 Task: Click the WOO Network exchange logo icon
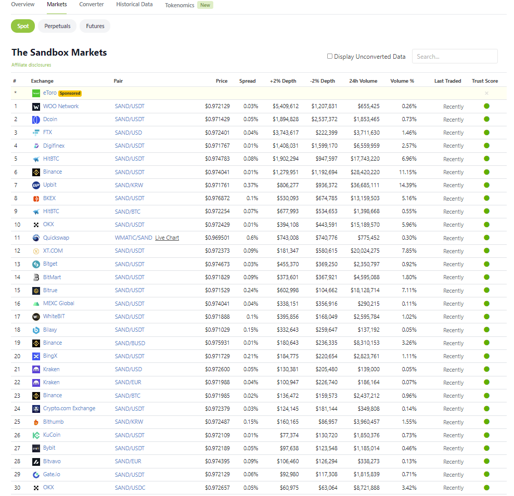(x=36, y=107)
